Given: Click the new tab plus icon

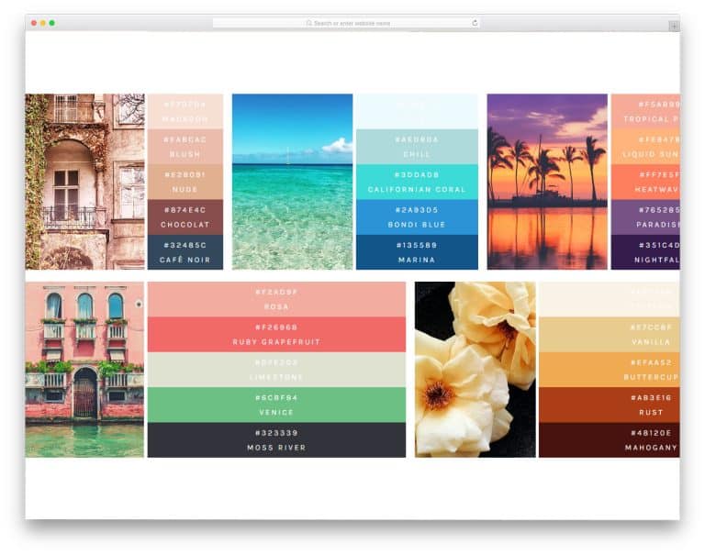Looking at the screenshot, I should pos(674,26).
